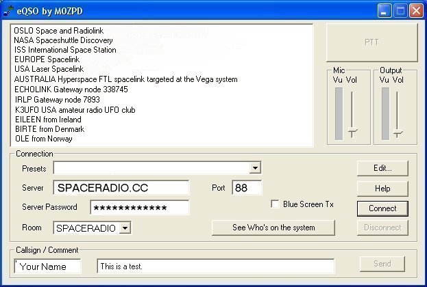The width and height of the screenshot is (427, 287).
Task: Open the Help button
Action: [382, 188]
